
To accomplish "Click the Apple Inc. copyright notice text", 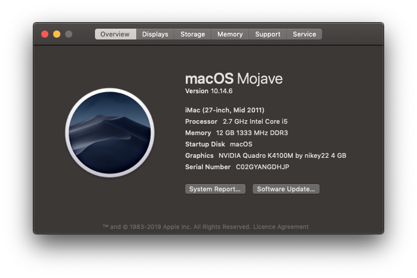I will 177,227.
